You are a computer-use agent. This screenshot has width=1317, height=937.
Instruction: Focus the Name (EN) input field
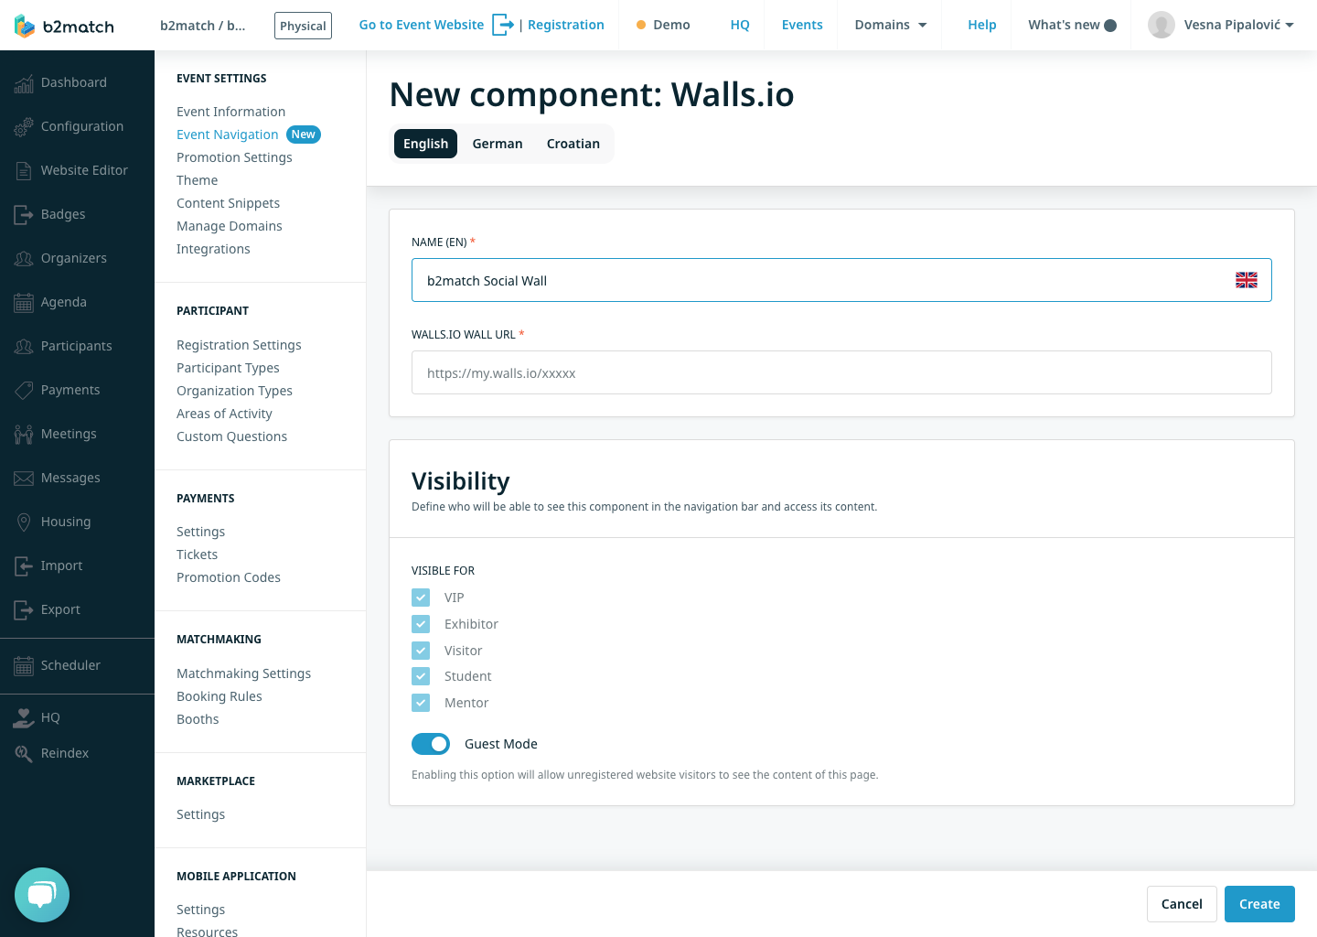click(x=841, y=280)
